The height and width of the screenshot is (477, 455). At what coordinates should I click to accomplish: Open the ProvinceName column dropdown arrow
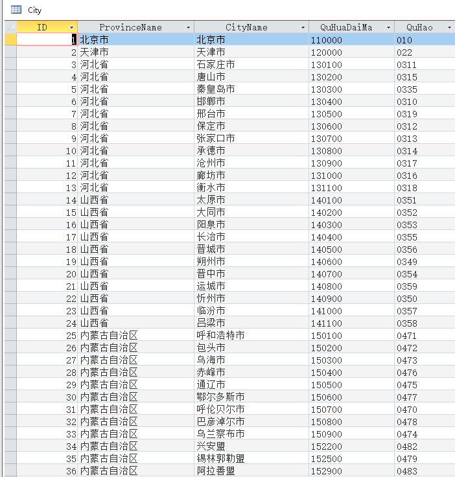188,27
